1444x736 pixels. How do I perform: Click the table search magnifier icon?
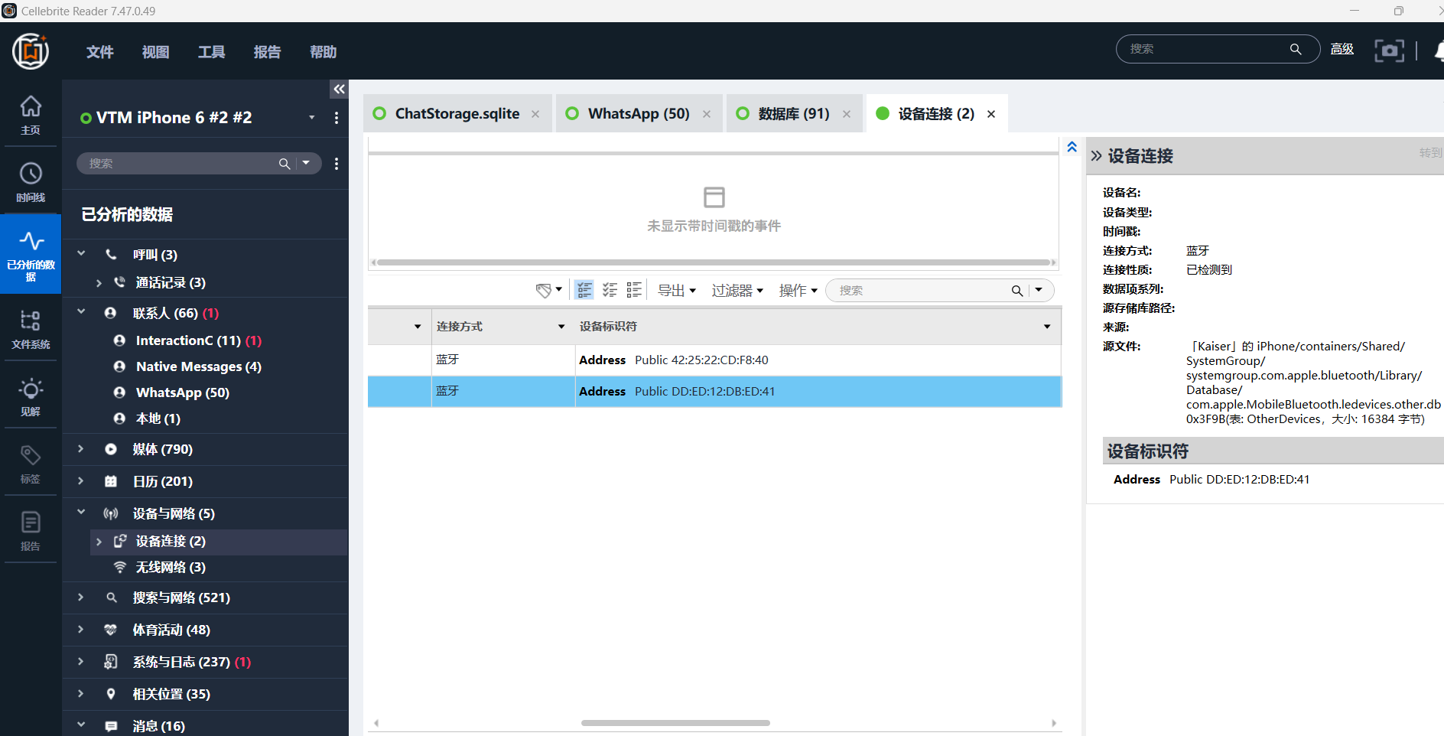1016,291
